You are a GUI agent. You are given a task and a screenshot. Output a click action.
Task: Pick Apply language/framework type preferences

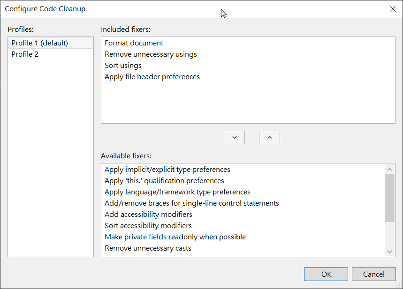pos(177,192)
